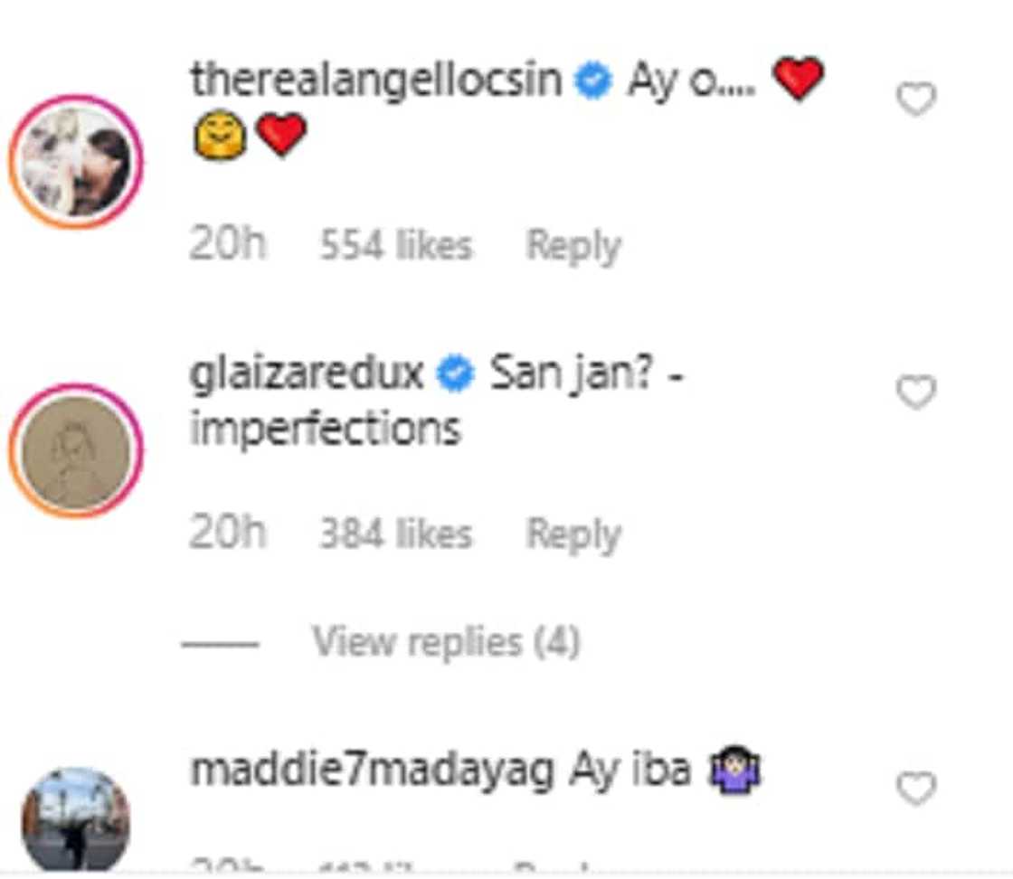The image size is (1013, 879).
Task: Click the 20h timestamp under glaizaredux's comment
Action: point(227,534)
